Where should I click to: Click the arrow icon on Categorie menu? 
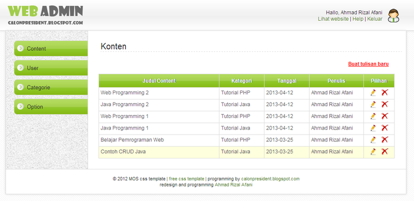coord(20,87)
